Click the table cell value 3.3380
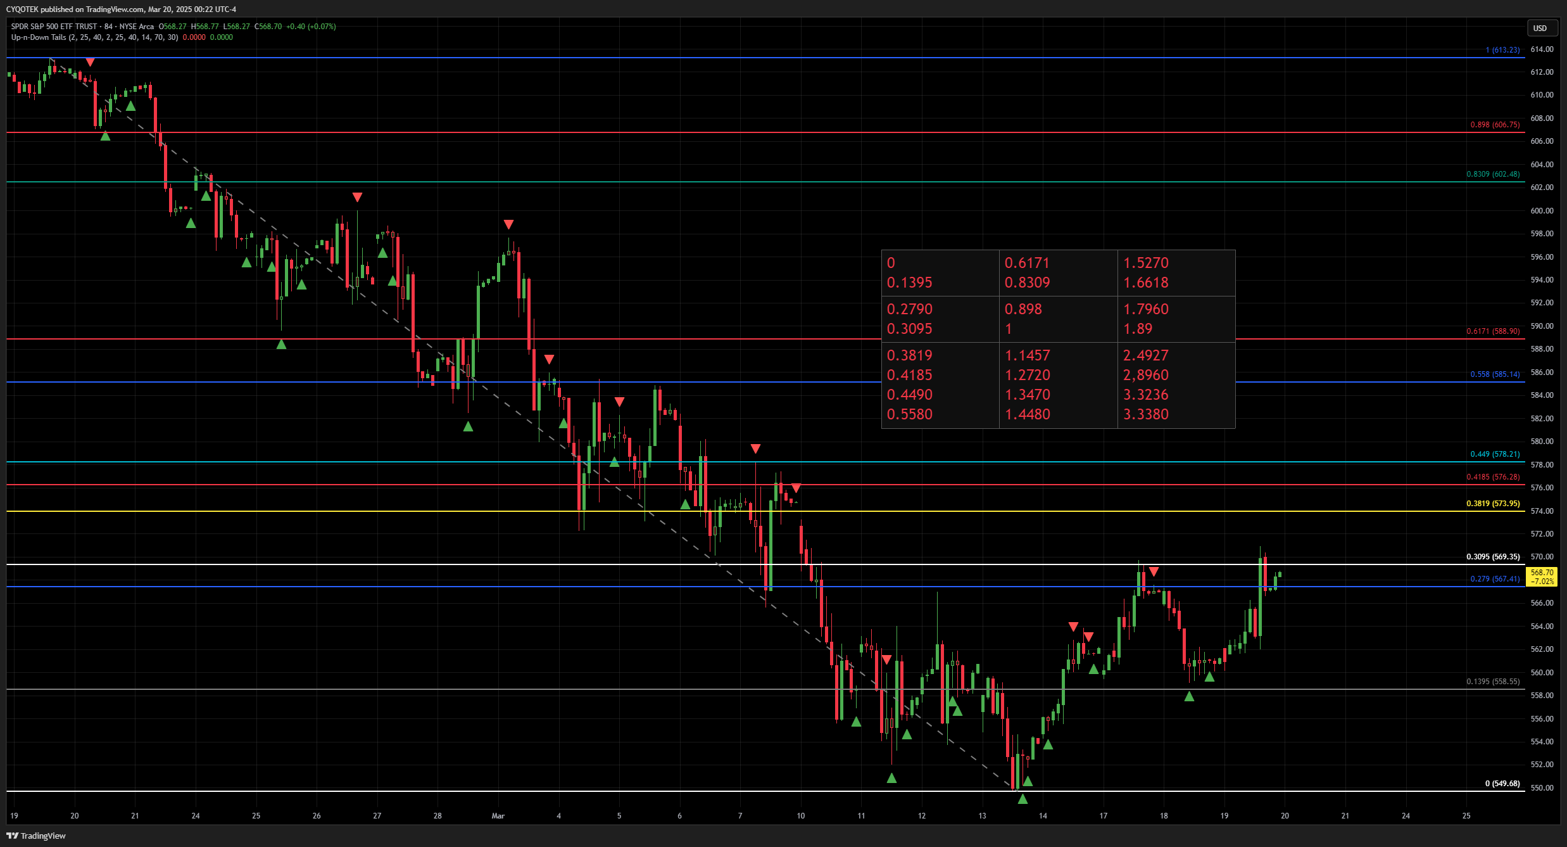The image size is (1567, 847). point(1146,414)
